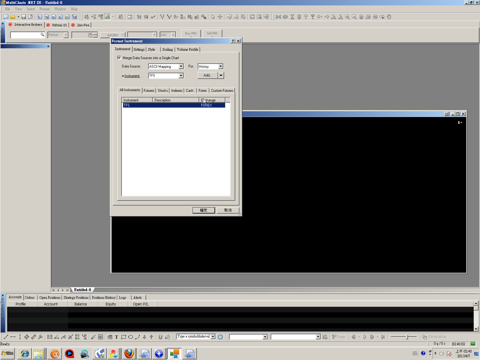480x360 pixels.
Task: Click the 確定 OK button
Action: click(204, 210)
